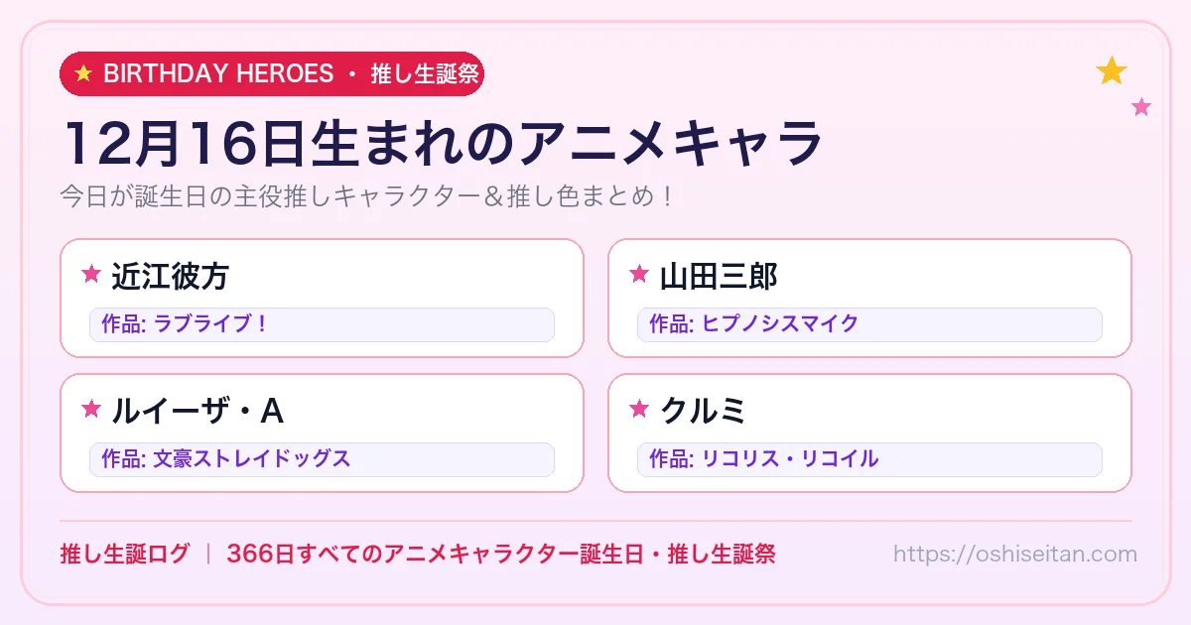
Task: Click the pink star beside 山田三郎
Action: [x=639, y=274]
